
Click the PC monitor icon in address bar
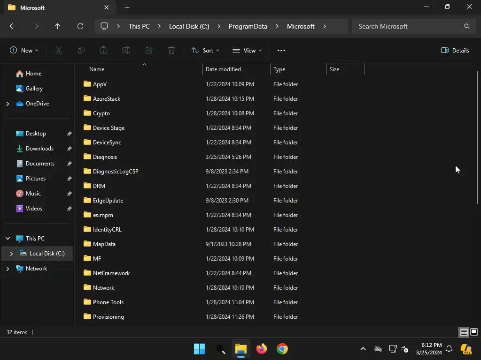coord(104,26)
